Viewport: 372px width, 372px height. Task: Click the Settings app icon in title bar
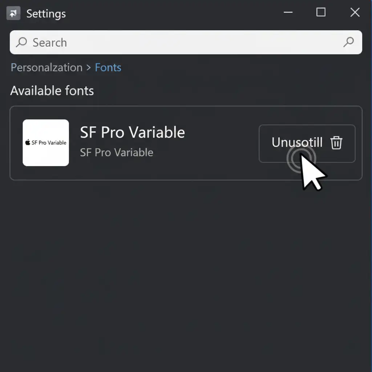[x=13, y=13]
